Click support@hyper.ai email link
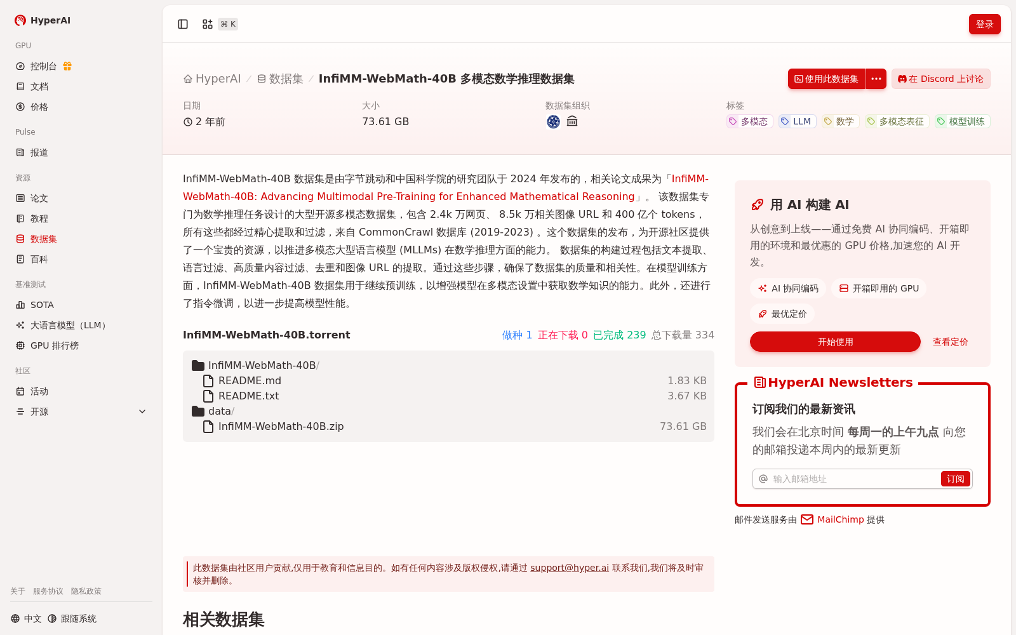The height and width of the screenshot is (635, 1016). pos(570,568)
